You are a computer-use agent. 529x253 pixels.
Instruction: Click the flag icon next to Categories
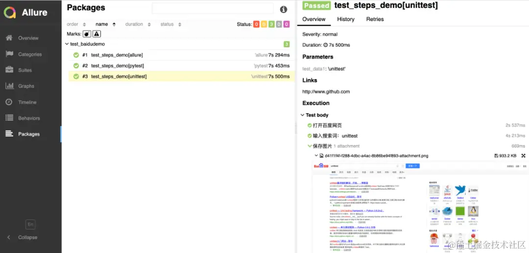pos(9,54)
